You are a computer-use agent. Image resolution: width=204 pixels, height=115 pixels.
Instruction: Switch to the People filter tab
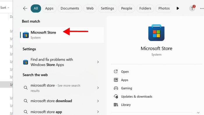click(x=126, y=8)
